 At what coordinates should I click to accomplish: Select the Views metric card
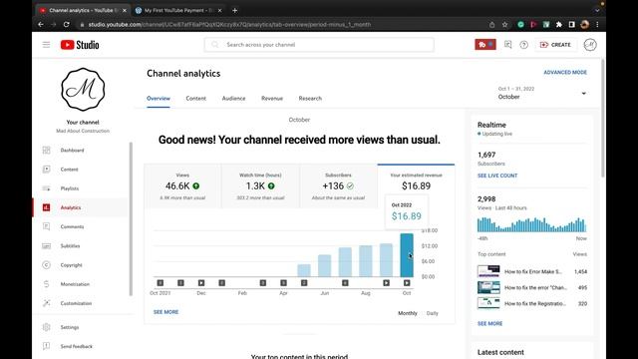182,186
